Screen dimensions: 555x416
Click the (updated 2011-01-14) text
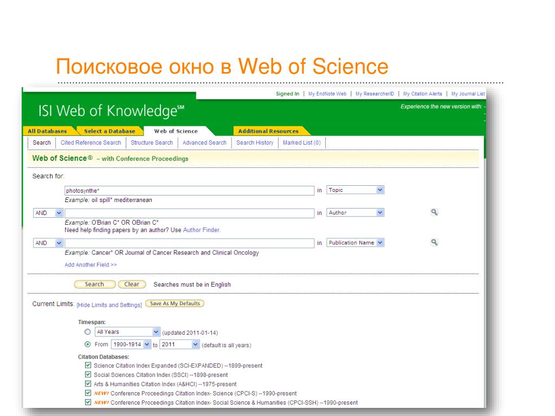click(x=190, y=333)
